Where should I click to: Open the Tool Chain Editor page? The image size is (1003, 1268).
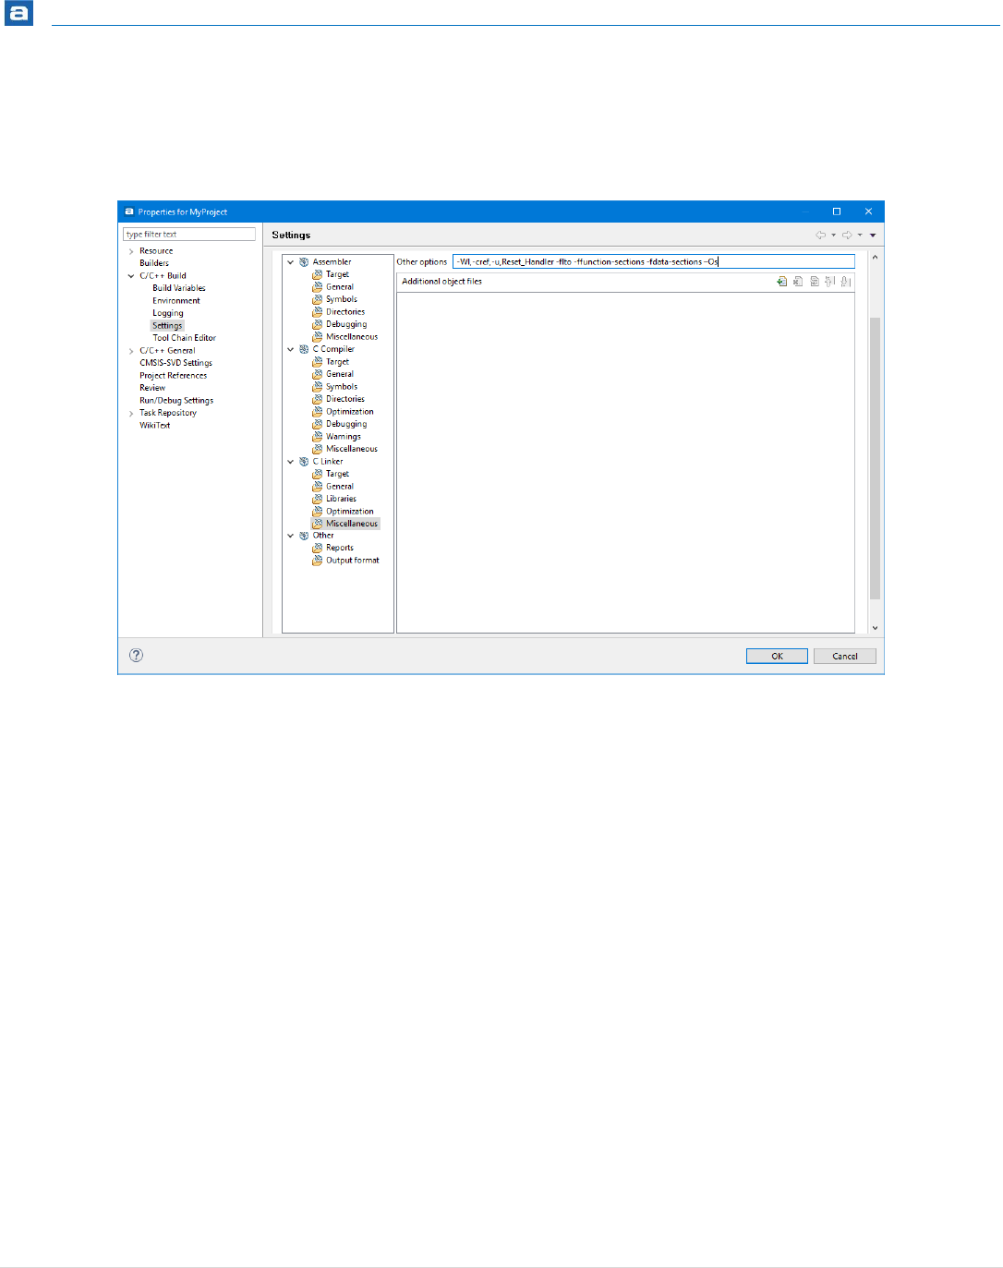click(x=184, y=338)
